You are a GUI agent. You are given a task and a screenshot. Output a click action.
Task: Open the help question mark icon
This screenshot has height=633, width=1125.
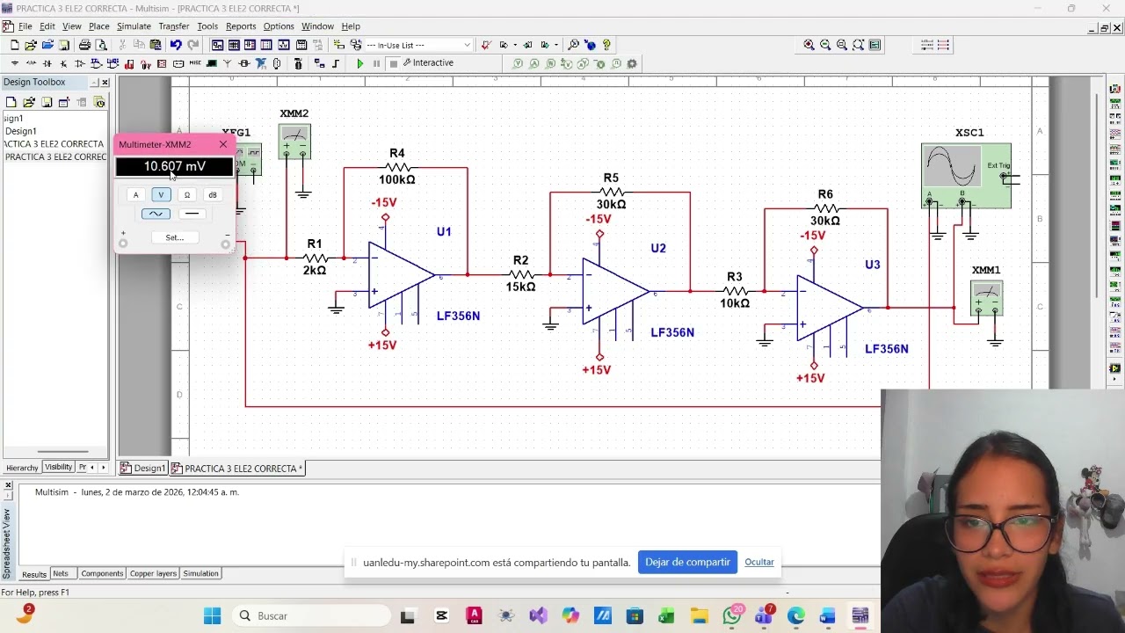[606, 45]
